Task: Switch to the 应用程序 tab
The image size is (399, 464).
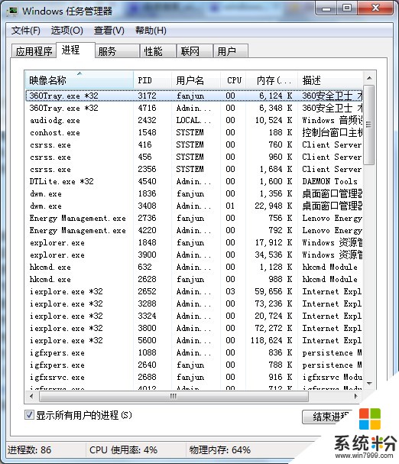Action: (x=34, y=51)
